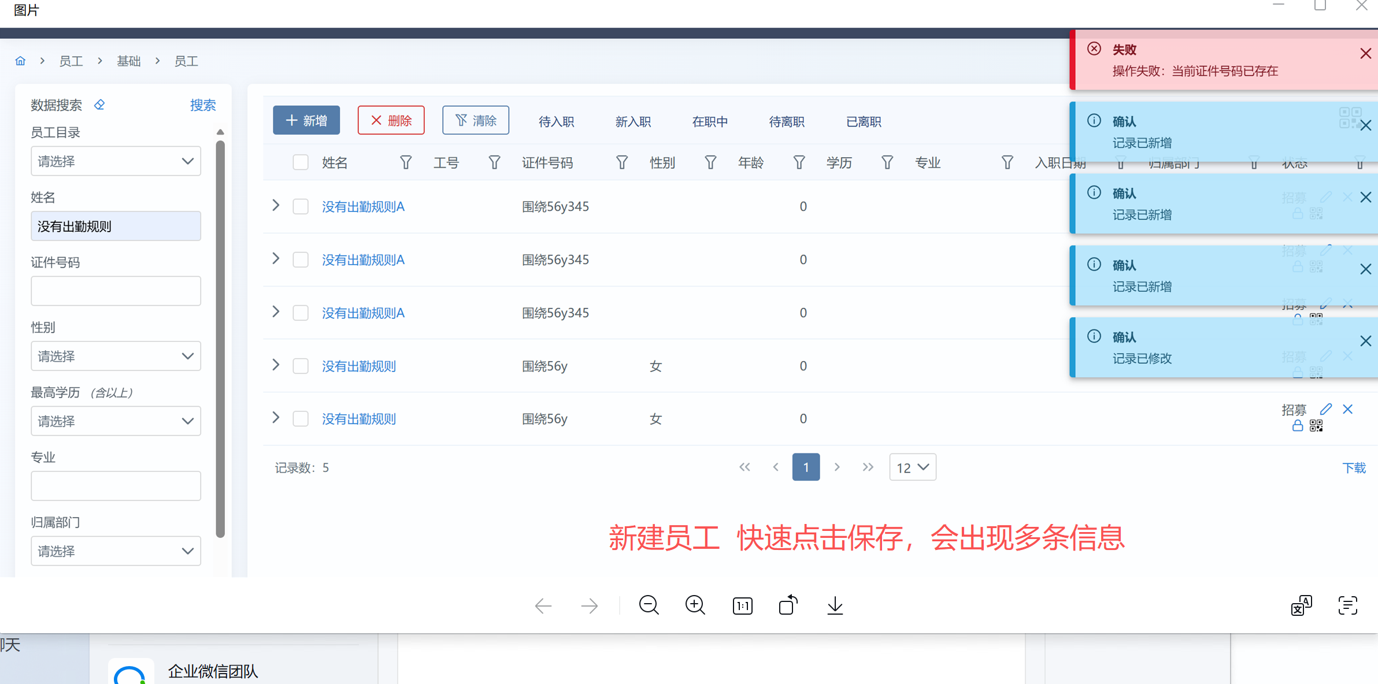Switch to the 已离职 tab
Image resolution: width=1378 pixels, height=684 pixels.
tap(863, 121)
